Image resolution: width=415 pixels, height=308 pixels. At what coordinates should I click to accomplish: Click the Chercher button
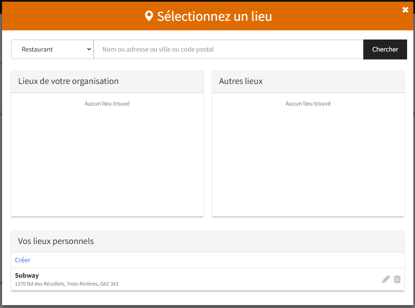click(x=385, y=49)
